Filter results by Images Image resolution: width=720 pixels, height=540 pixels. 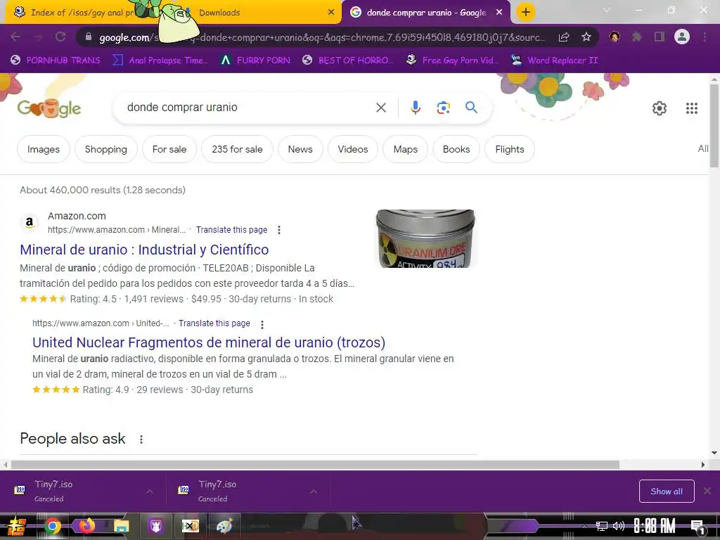click(44, 149)
